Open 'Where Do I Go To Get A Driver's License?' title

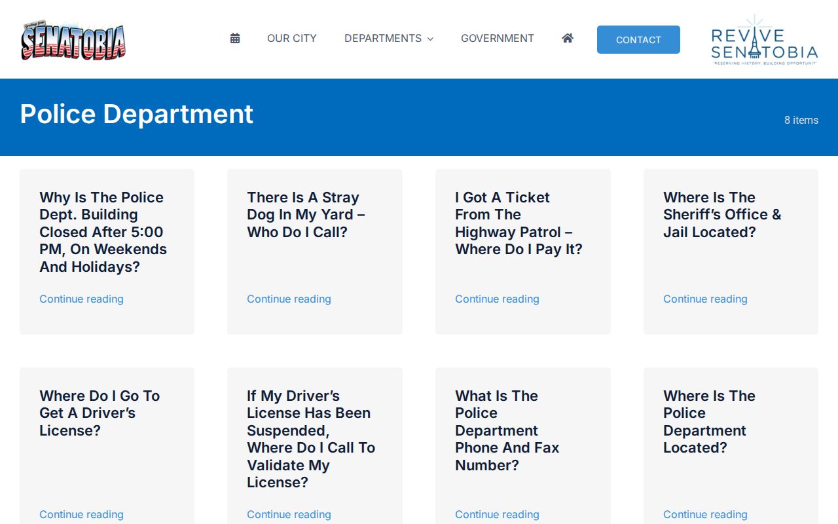[100, 413]
